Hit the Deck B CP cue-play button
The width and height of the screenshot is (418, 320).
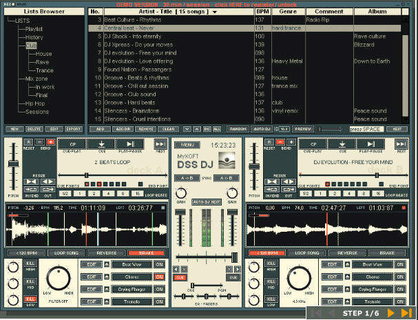click(313, 144)
